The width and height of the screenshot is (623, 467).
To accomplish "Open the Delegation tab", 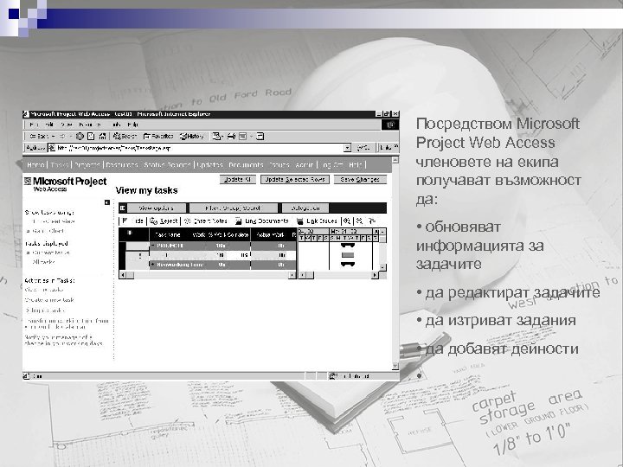I will point(305,208).
